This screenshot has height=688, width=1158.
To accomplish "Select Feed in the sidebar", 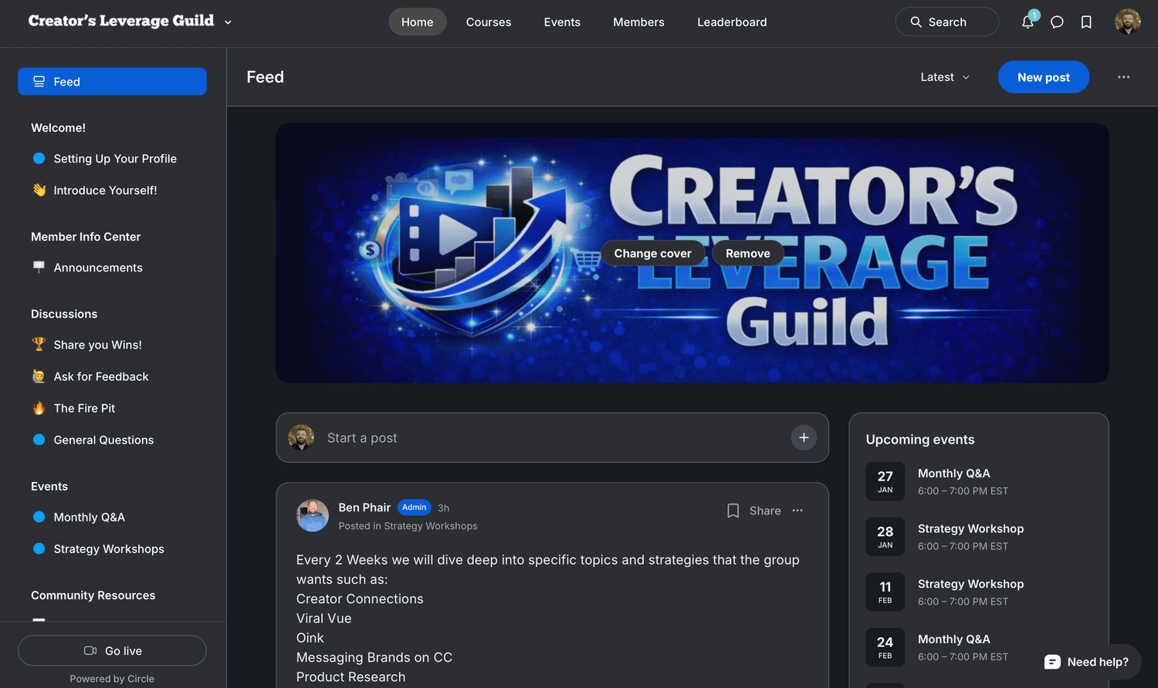I will click(x=112, y=82).
